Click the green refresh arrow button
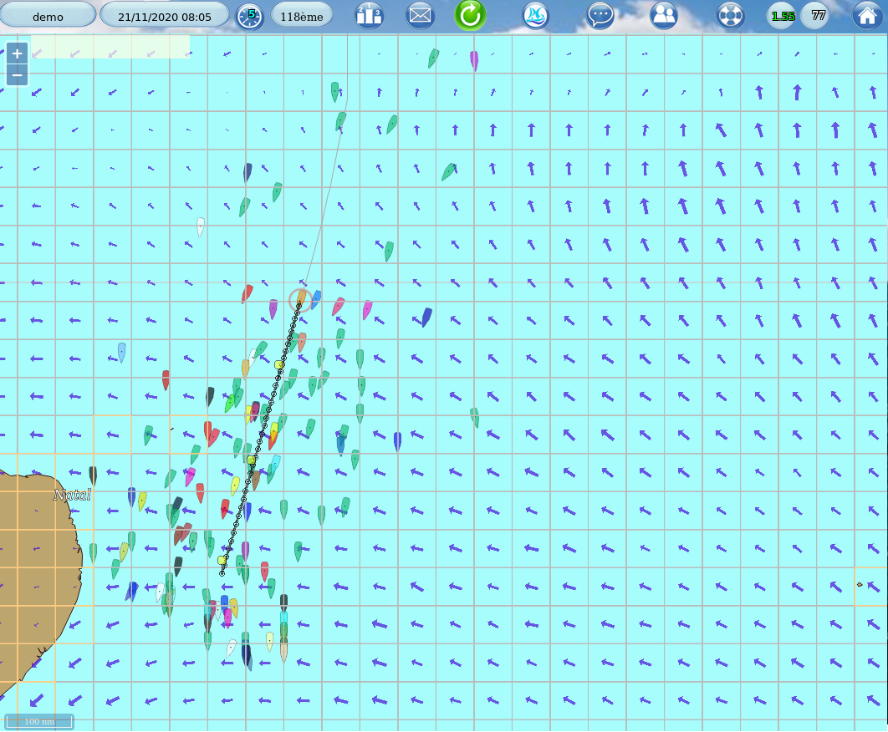Viewport: 888px width, 732px height. (470, 15)
